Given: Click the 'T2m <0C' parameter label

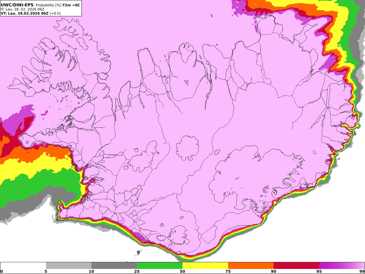Looking at the screenshot, I should click(x=71, y=5).
